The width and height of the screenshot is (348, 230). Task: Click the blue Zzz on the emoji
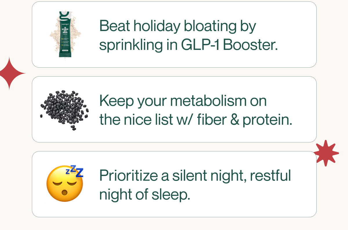75,171
